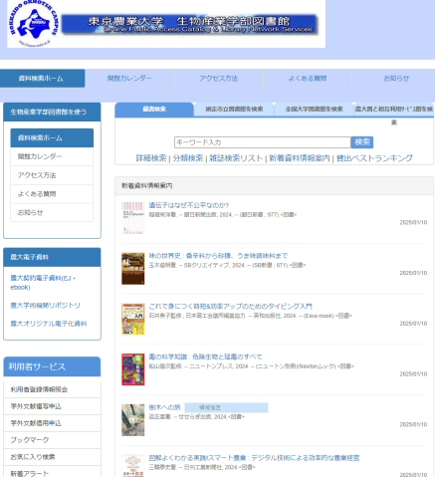This screenshot has width=435, height=477.
Task: Switch to the 全国大学図書館を検索 tab
Action: (314, 110)
